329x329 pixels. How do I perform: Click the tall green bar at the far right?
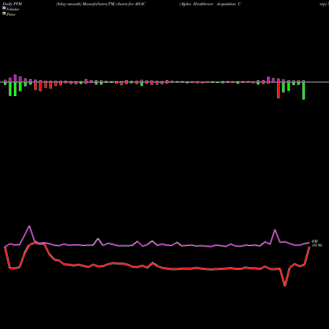click(x=303, y=91)
